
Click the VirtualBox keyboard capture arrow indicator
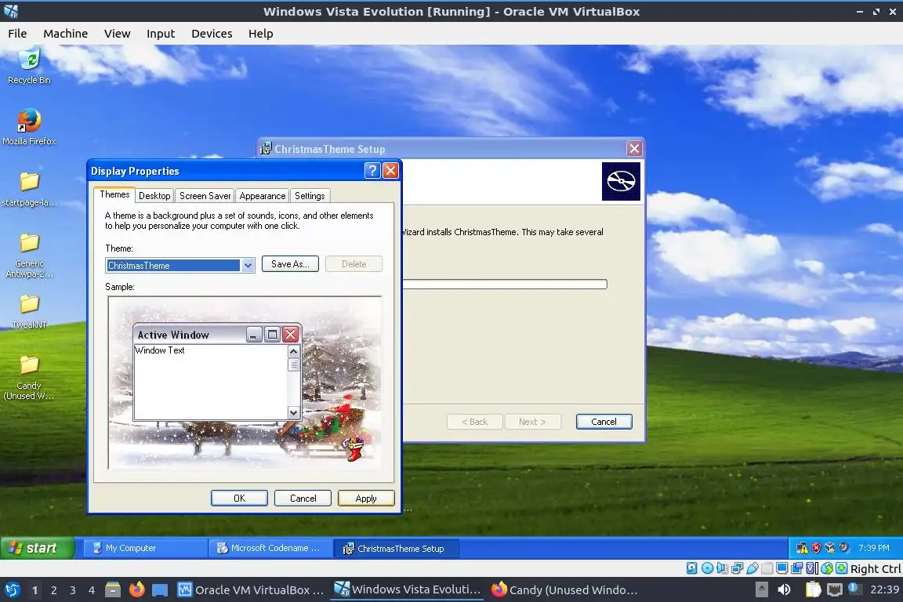click(x=841, y=568)
